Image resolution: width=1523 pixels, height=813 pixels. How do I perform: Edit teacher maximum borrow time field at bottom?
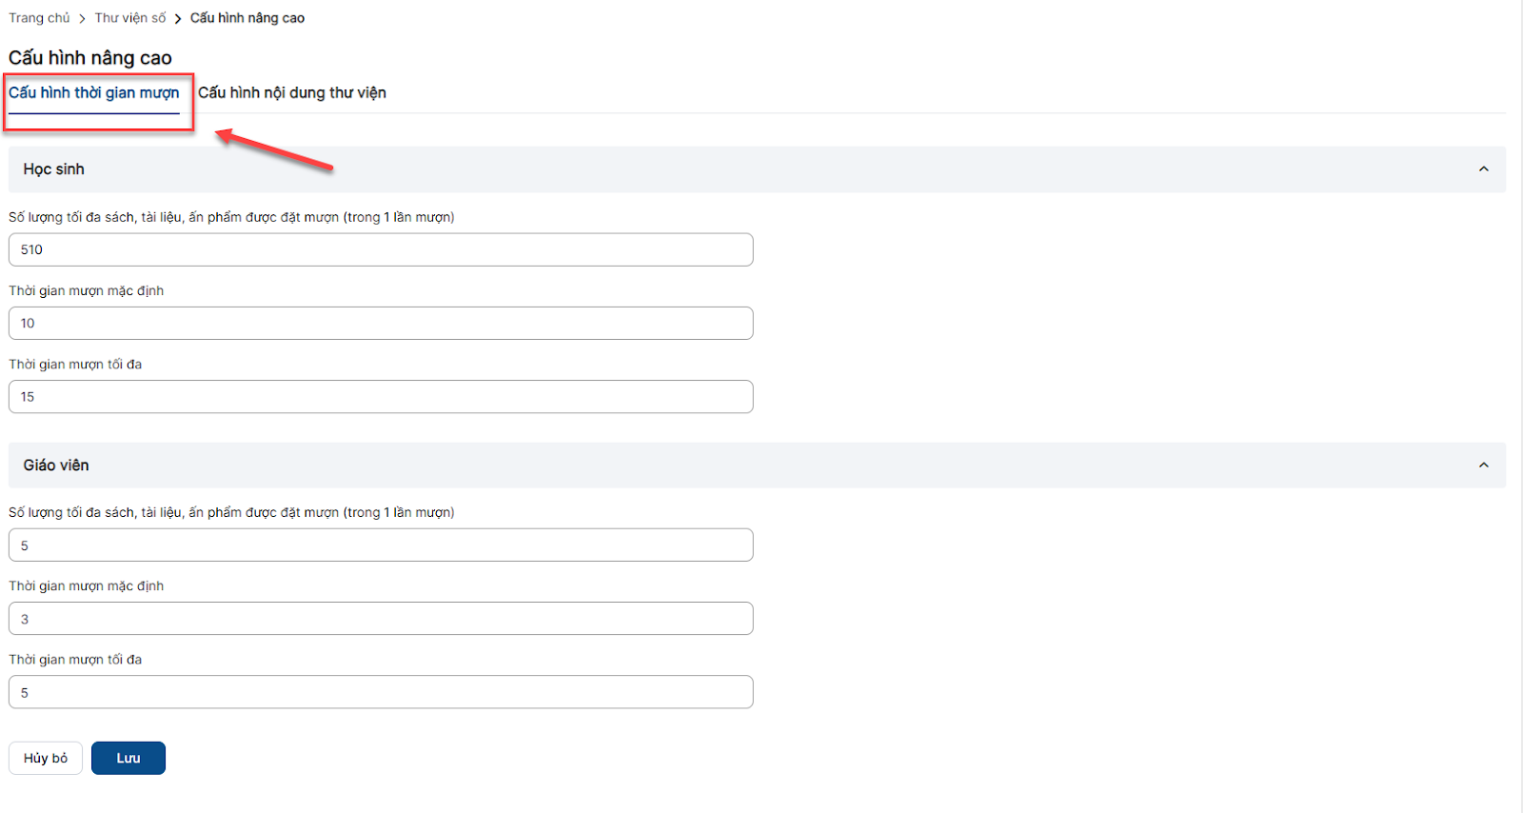tap(381, 692)
